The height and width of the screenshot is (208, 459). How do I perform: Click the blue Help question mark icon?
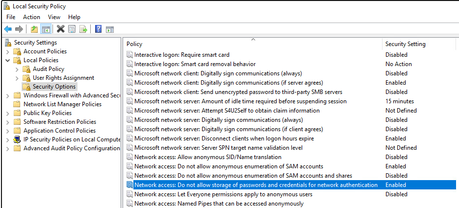pos(98,29)
